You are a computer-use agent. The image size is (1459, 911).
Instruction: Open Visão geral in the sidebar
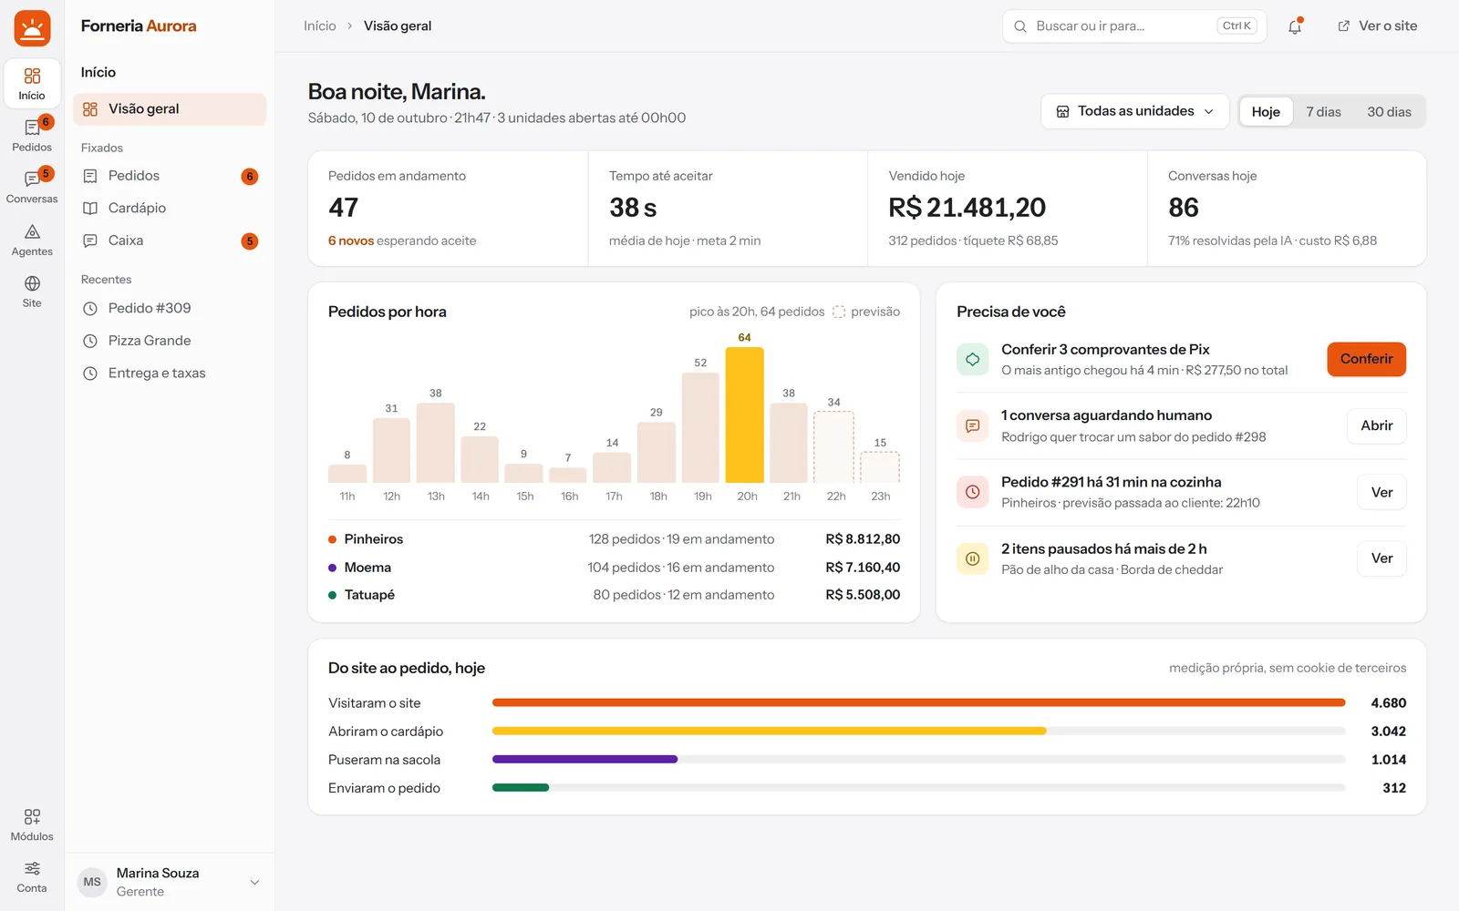[170, 109]
